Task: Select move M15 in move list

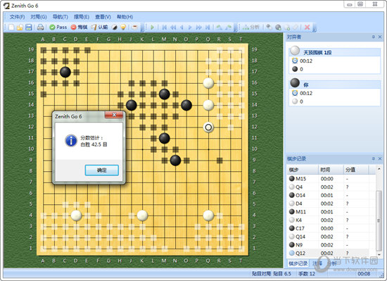Action: pos(331,178)
